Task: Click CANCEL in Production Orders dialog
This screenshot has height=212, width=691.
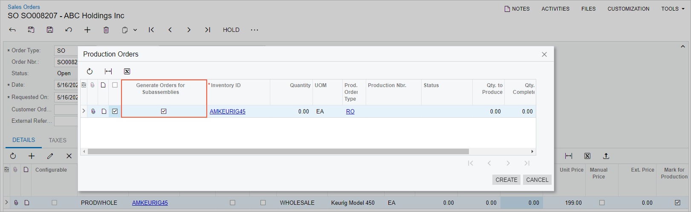Action: [537, 180]
